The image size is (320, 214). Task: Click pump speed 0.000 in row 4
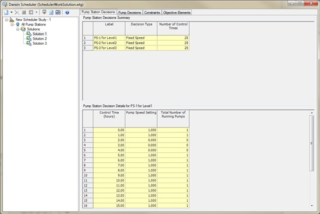point(141,145)
